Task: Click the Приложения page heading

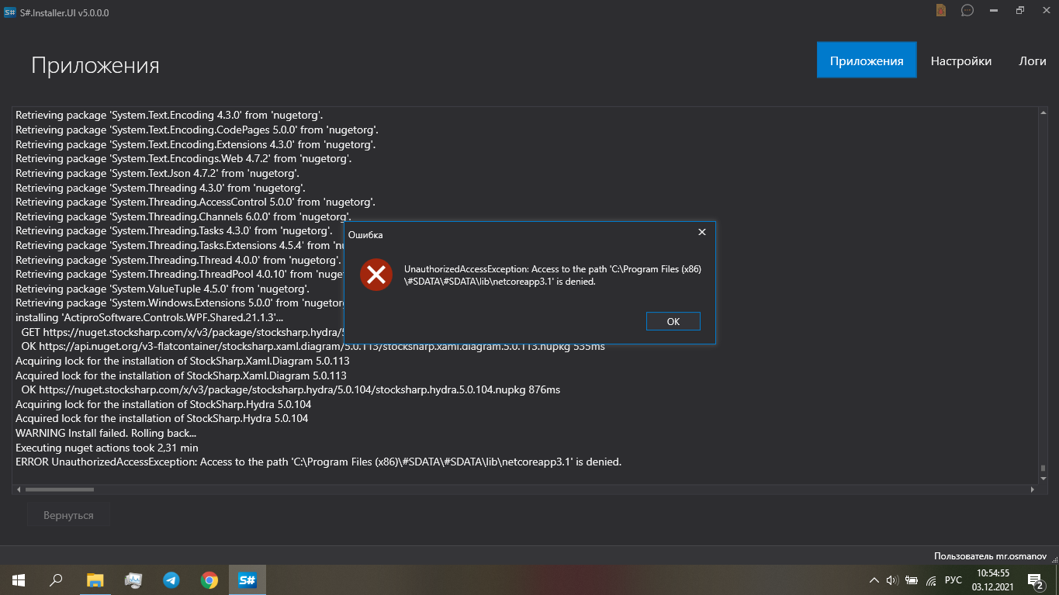Action: click(95, 65)
